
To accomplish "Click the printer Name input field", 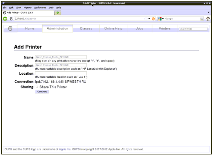I will [61, 57].
